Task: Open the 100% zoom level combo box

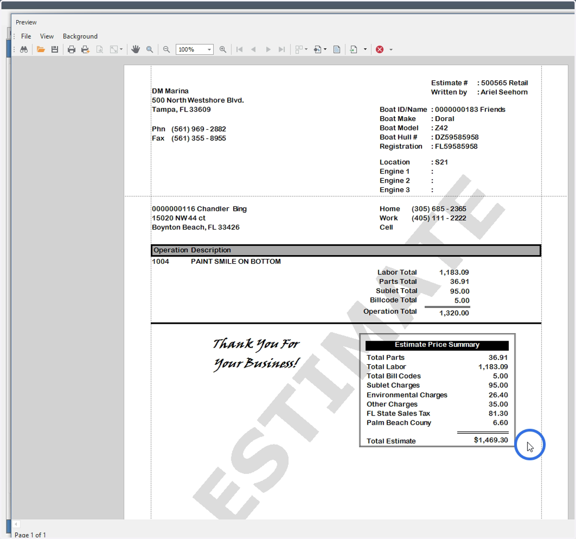Action: click(x=194, y=49)
